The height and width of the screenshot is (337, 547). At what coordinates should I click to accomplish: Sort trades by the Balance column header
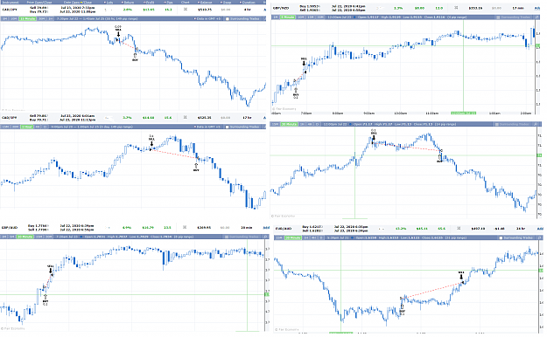point(205,3)
